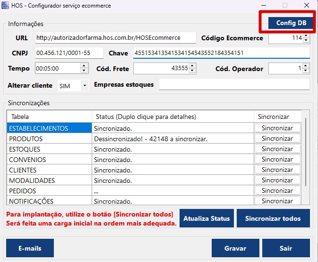Sincronizar the PEDIDOS row
Image resolution: width=318 pixels, height=262 pixels.
coord(277,191)
